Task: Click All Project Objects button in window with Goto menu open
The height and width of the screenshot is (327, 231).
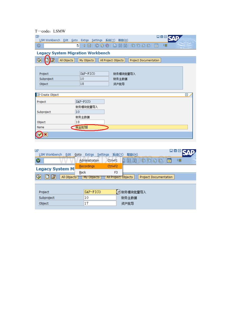Action: point(120,177)
